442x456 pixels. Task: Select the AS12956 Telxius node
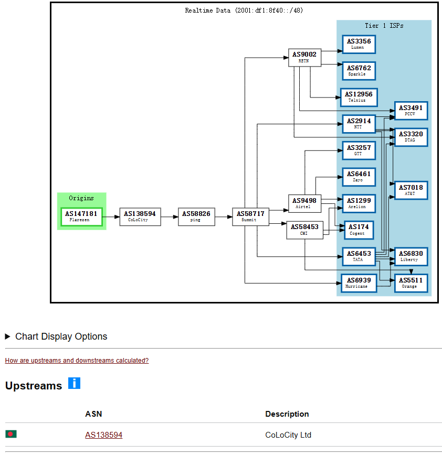359,97
